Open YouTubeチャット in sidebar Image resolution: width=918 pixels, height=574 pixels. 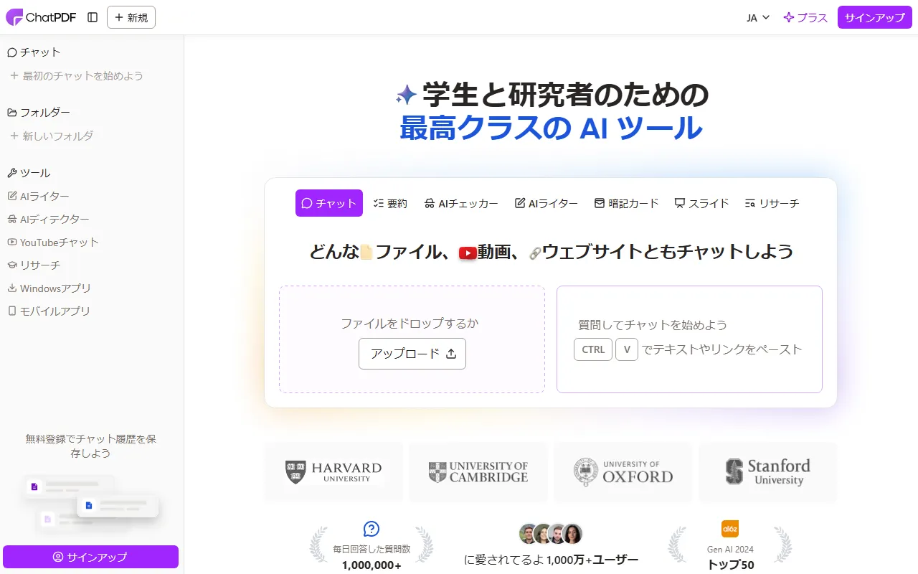pos(53,242)
